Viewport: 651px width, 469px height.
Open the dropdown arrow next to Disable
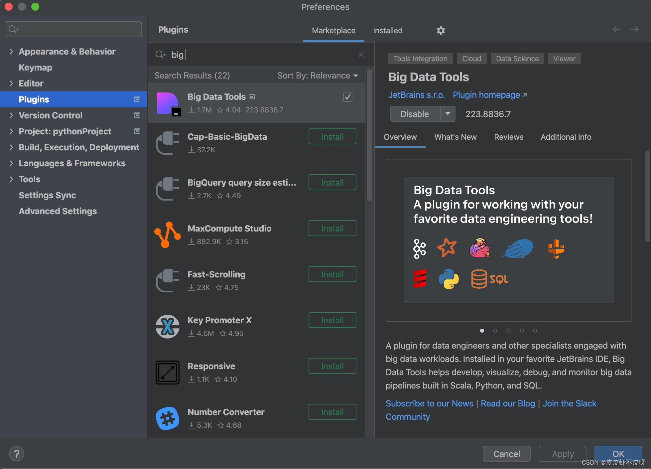point(448,114)
